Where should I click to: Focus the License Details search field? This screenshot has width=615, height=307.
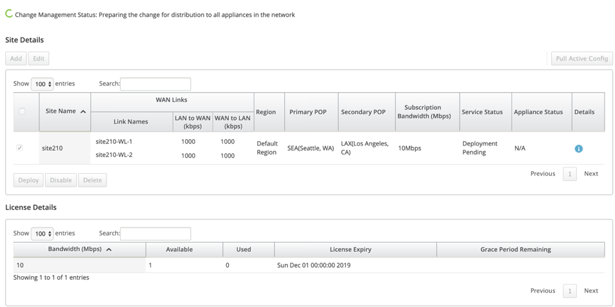(155, 234)
